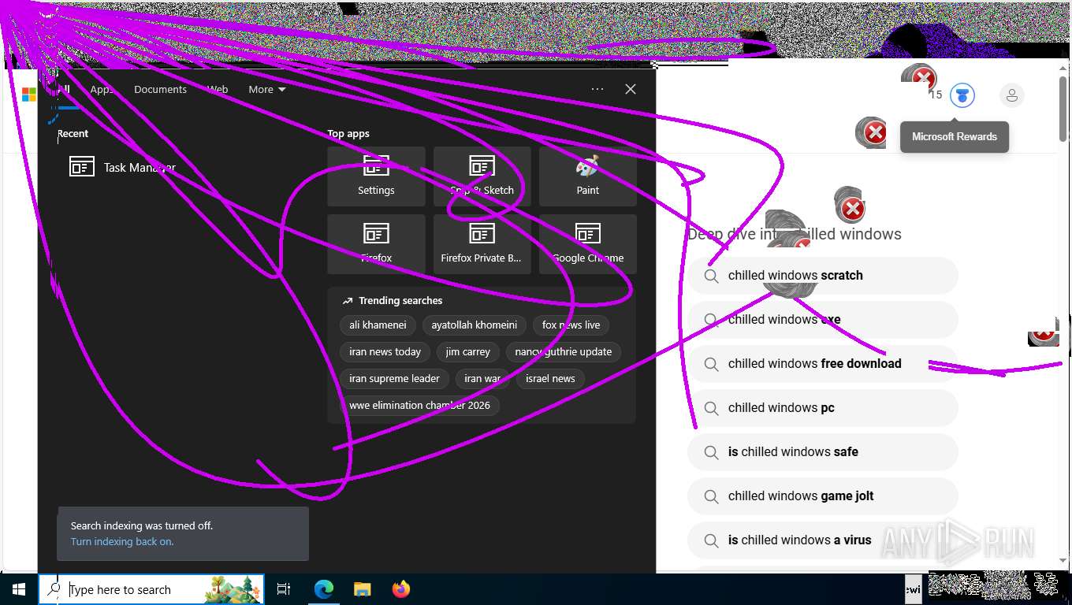Launch Paint from Top apps
The height and width of the screenshot is (605, 1072).
[587, 176]
